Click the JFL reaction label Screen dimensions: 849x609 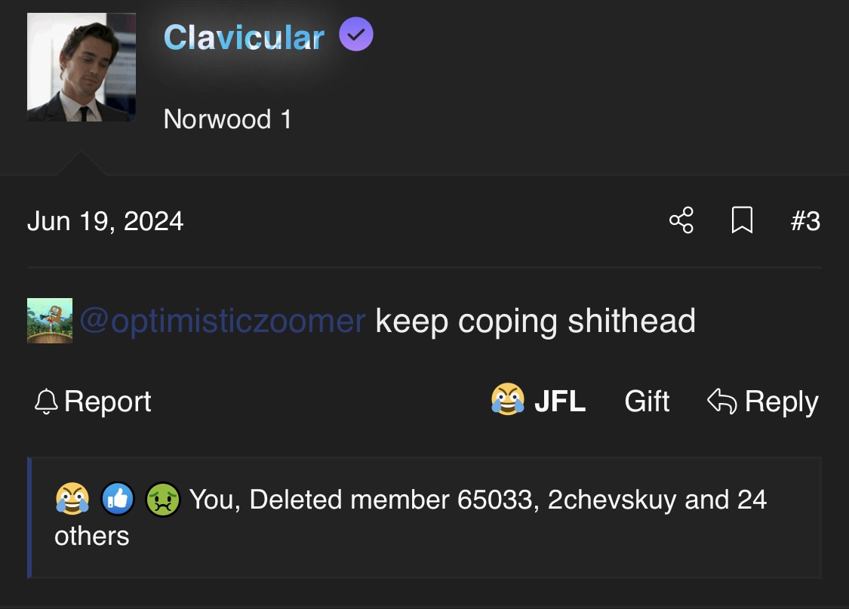pos(560,401)
